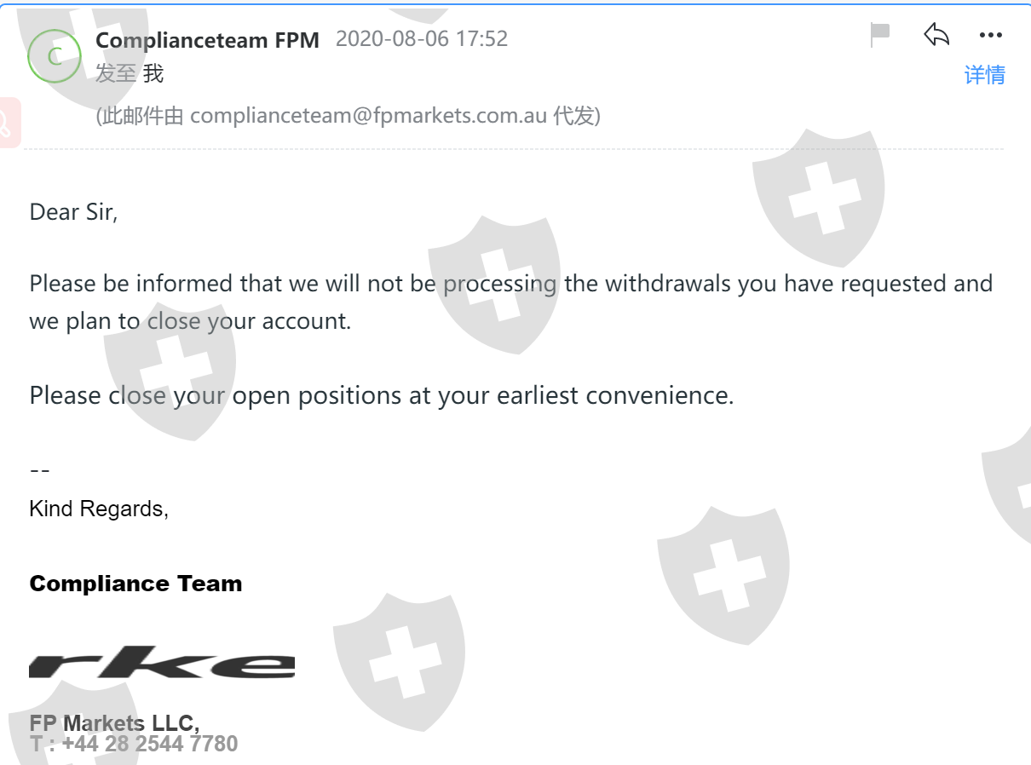The image size is (1031, 765).
Task: Click sender name Complianceteam FPM
Action: tap(207, 39)
